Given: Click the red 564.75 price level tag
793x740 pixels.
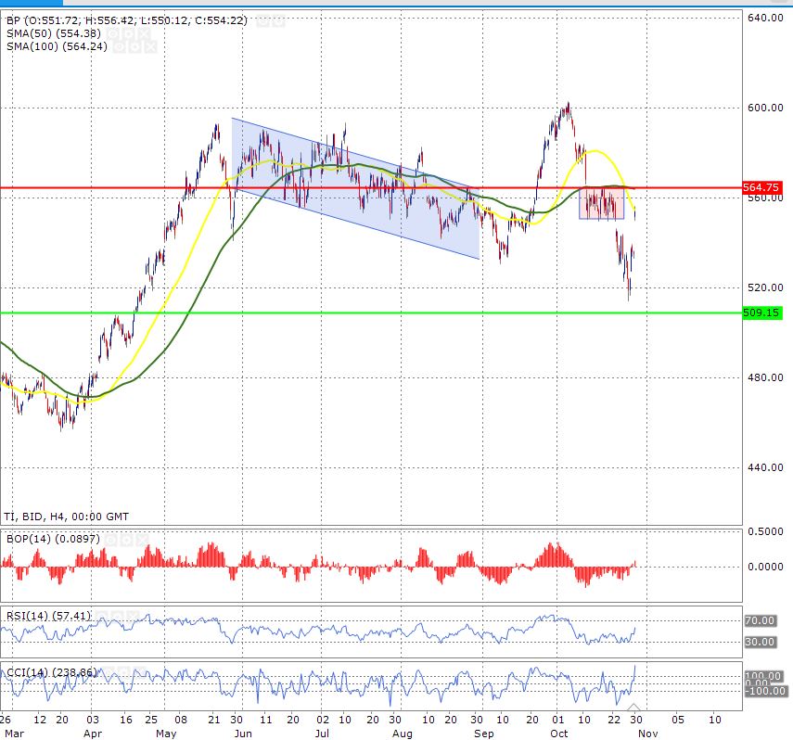Looking at the screenshot, I should click(x=762, y=187).
